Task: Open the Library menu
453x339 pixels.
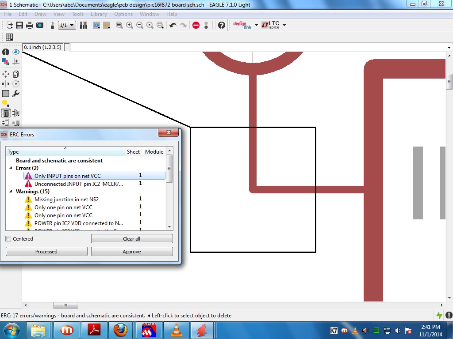Action: point(99,14)
